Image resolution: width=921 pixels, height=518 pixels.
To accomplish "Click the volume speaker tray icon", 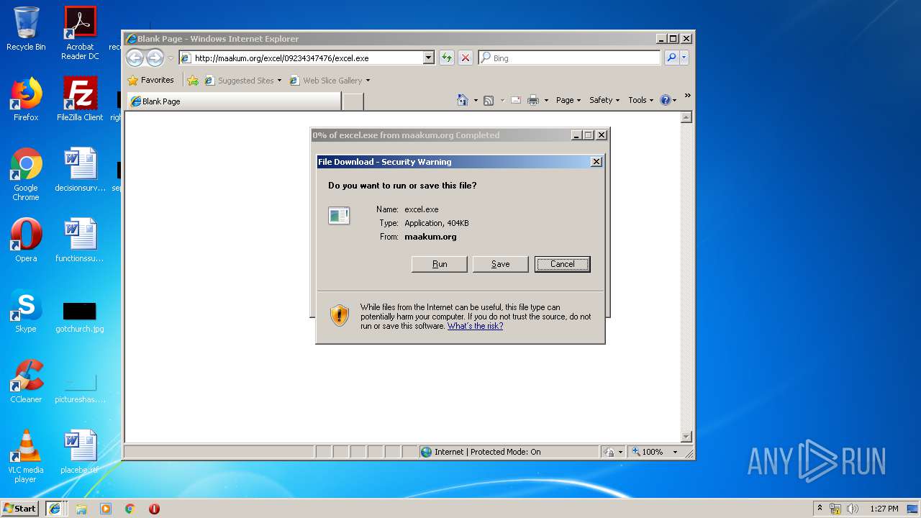I will 853,509.
